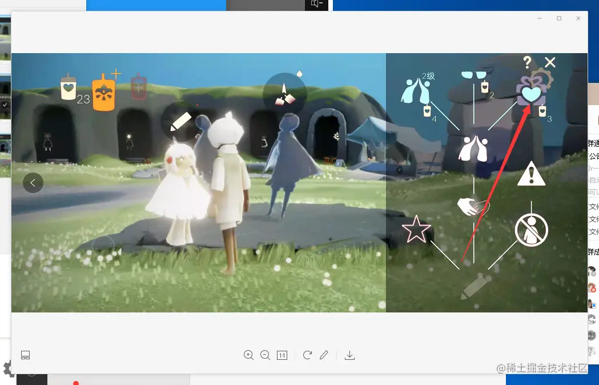Viewport: 599px width, 385px height.
Task: Click the question mark help icon in game
Action: [x=527, y=62]
